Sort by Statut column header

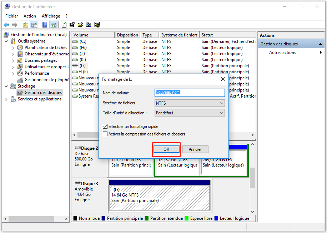227,35
